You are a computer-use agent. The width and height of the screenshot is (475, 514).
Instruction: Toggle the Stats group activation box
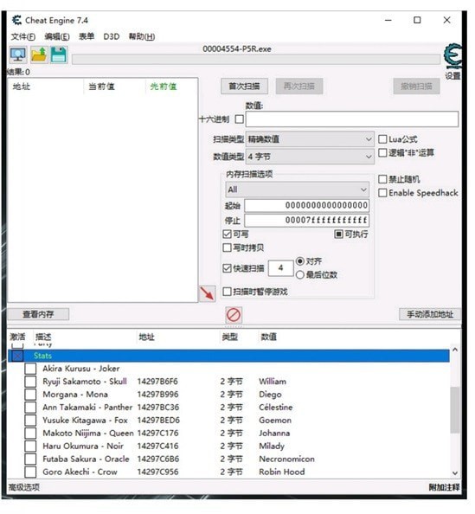pyautogui.click(x=17, y=356)
